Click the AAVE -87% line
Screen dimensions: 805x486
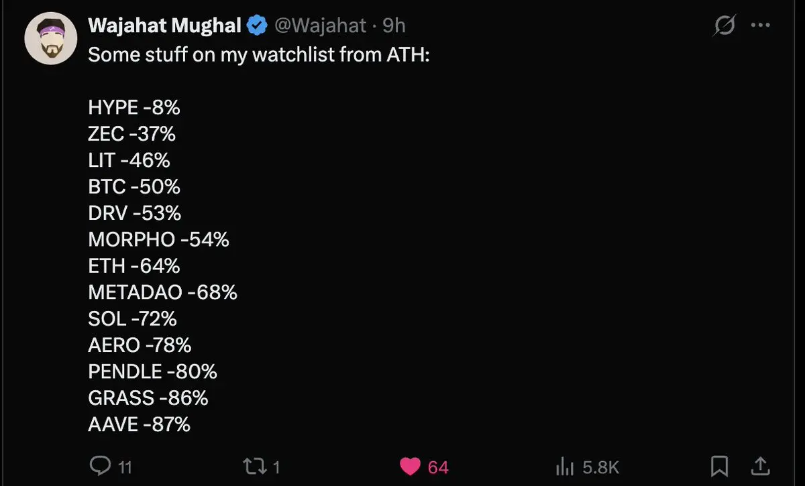(x=140, y=424)
